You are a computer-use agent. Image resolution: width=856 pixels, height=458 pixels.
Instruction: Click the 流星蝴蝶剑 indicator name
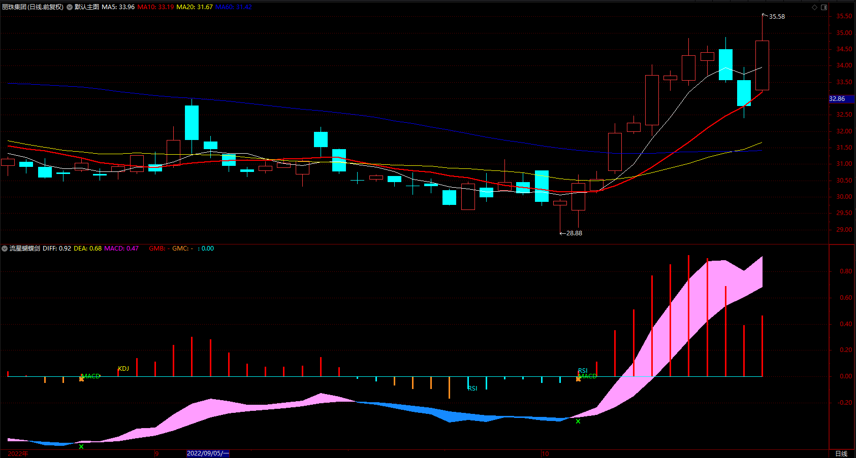pyautogui.click(x=25, y=249)
